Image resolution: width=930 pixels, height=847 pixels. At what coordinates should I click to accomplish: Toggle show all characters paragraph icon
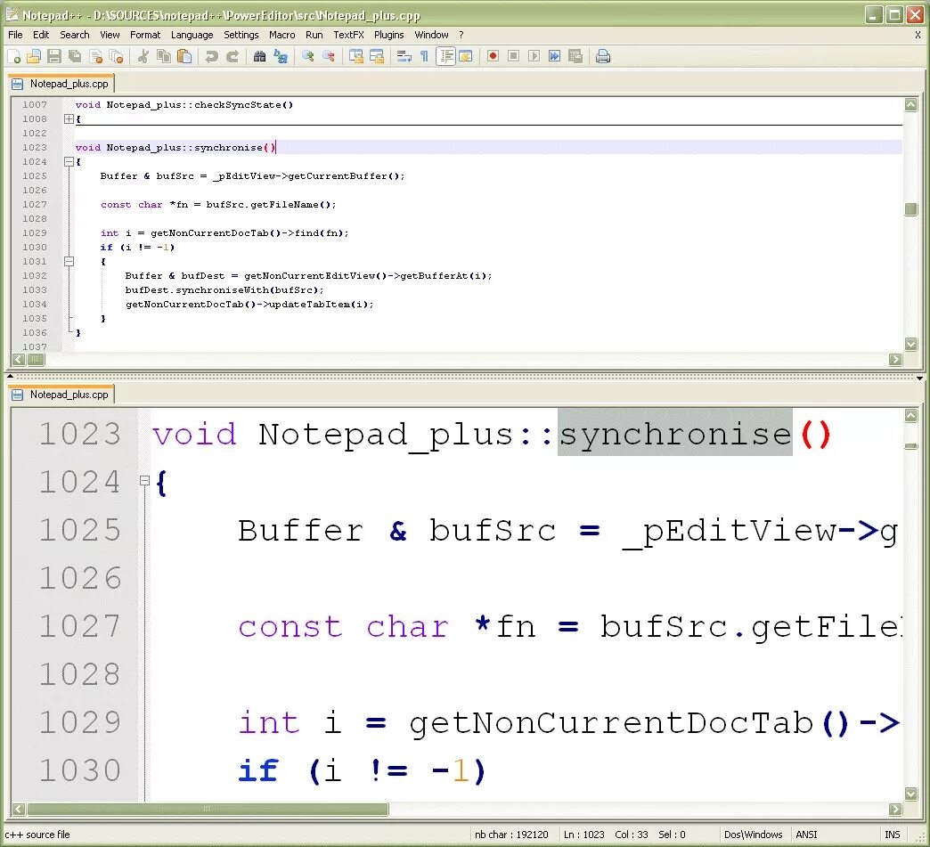(424, 57)
